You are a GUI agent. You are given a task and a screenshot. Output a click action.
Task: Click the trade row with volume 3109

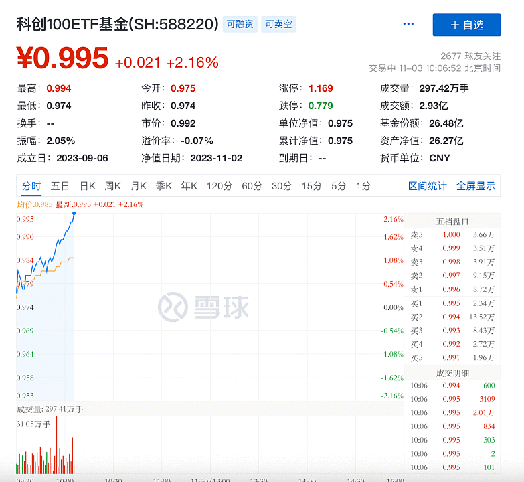[x=452, y=399]
